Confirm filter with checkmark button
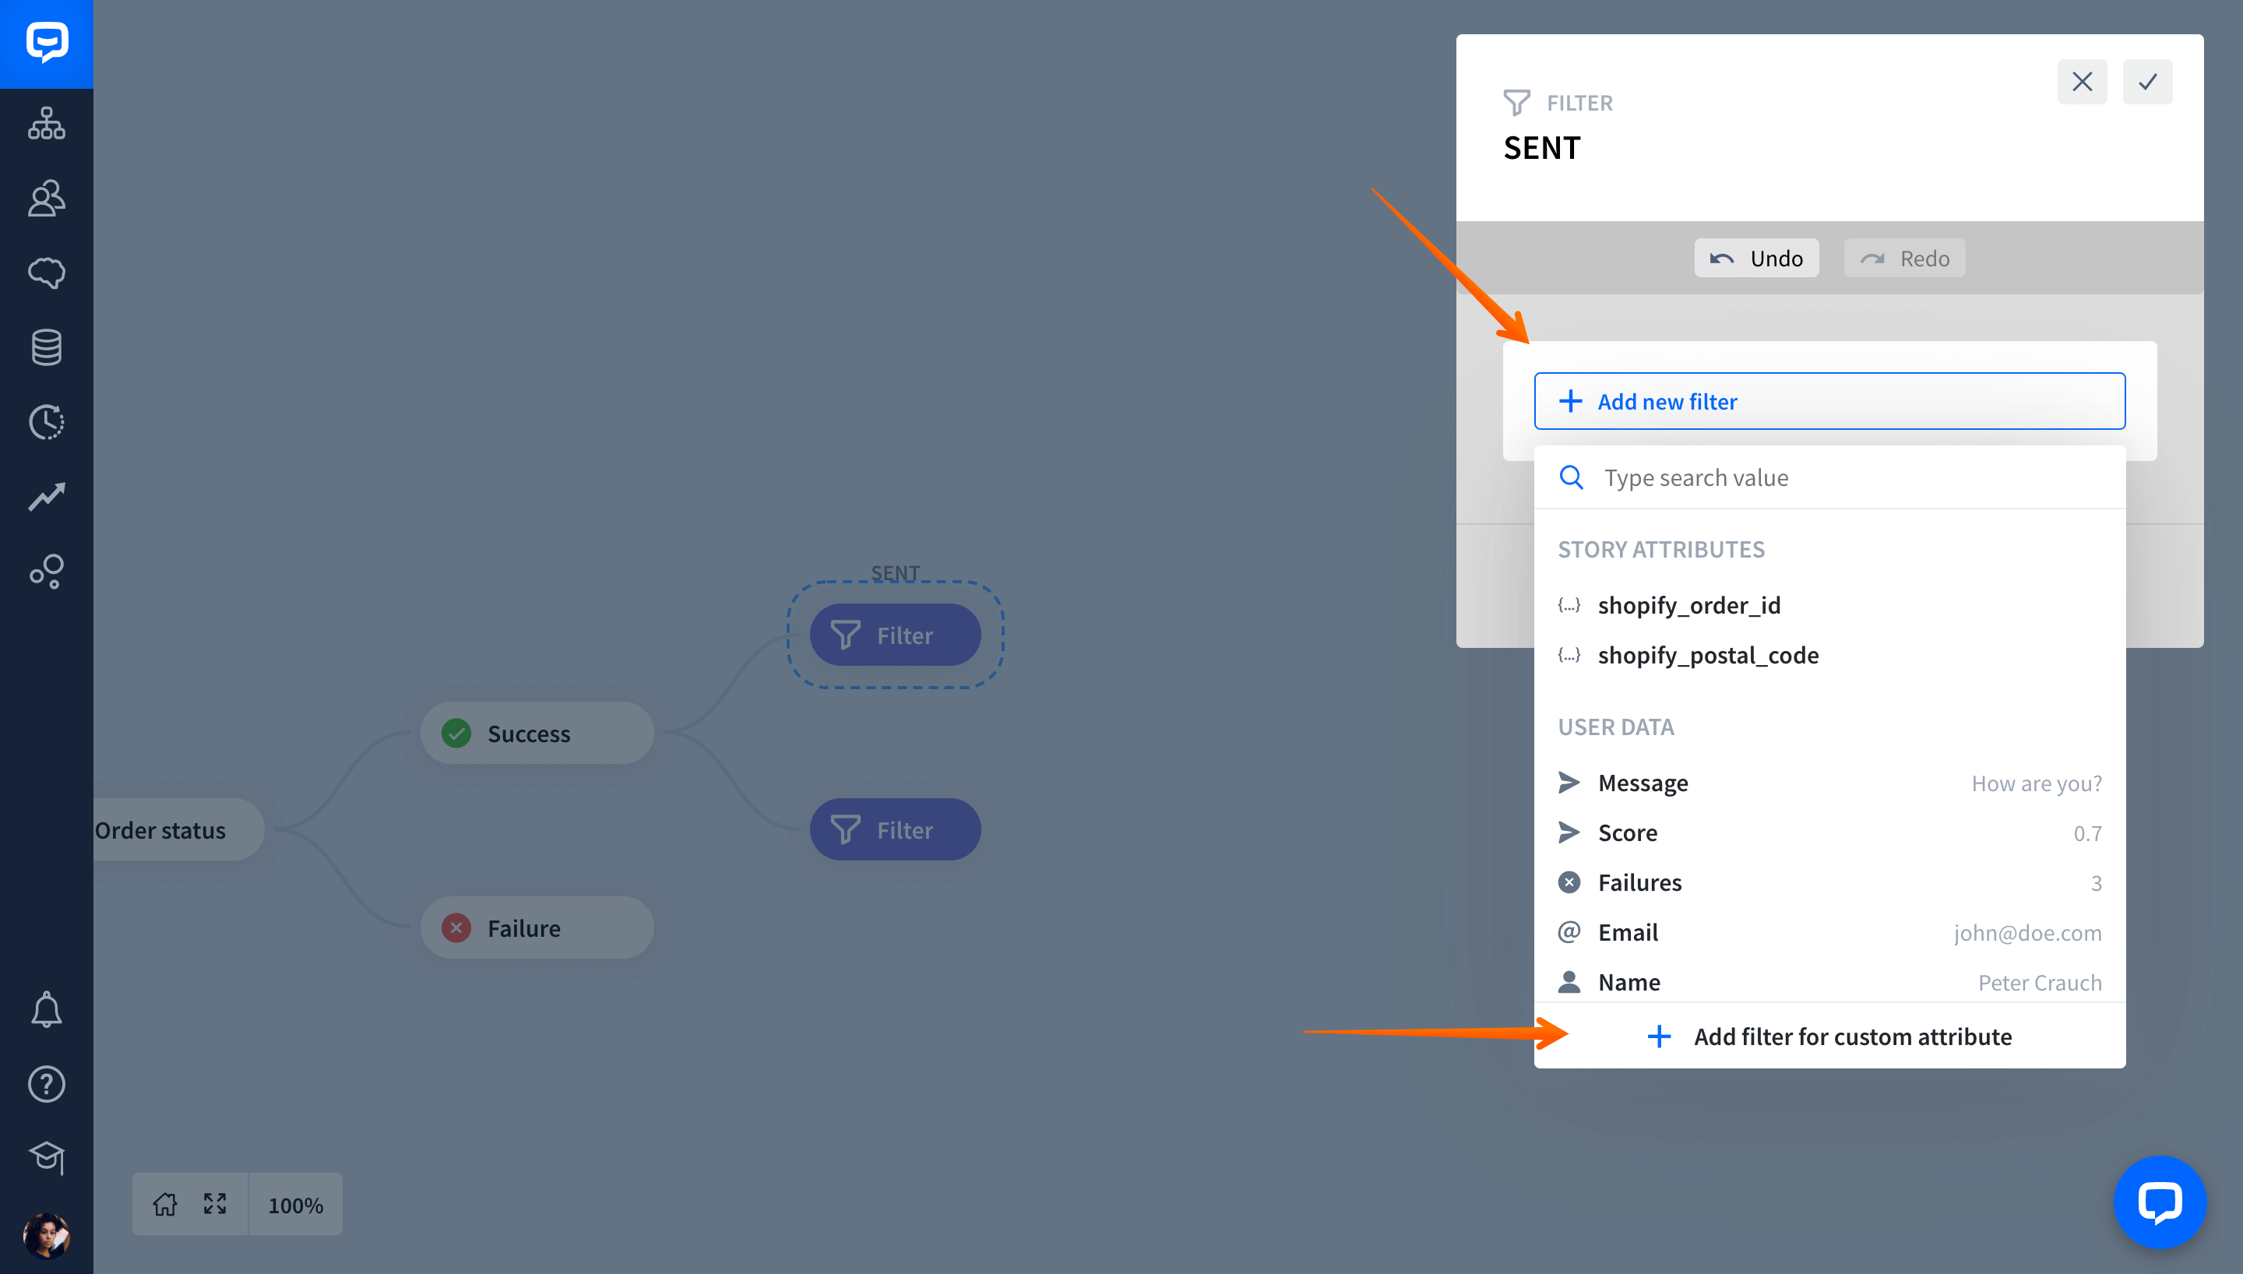Image resolution: width=2243 pixels, height=1274 pixels. pos(2148,81)
